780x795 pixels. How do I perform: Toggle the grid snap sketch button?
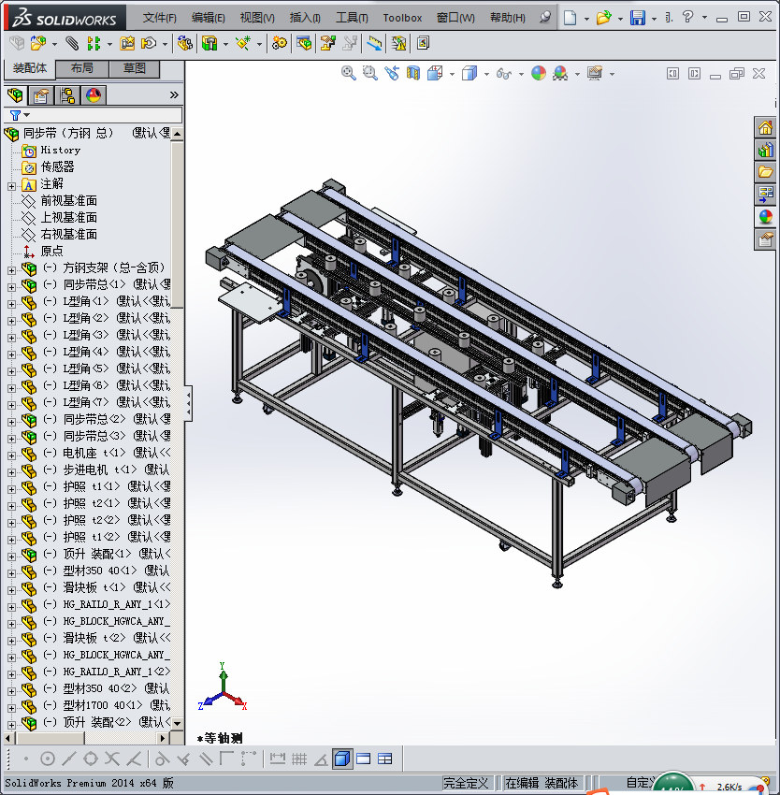299,759
